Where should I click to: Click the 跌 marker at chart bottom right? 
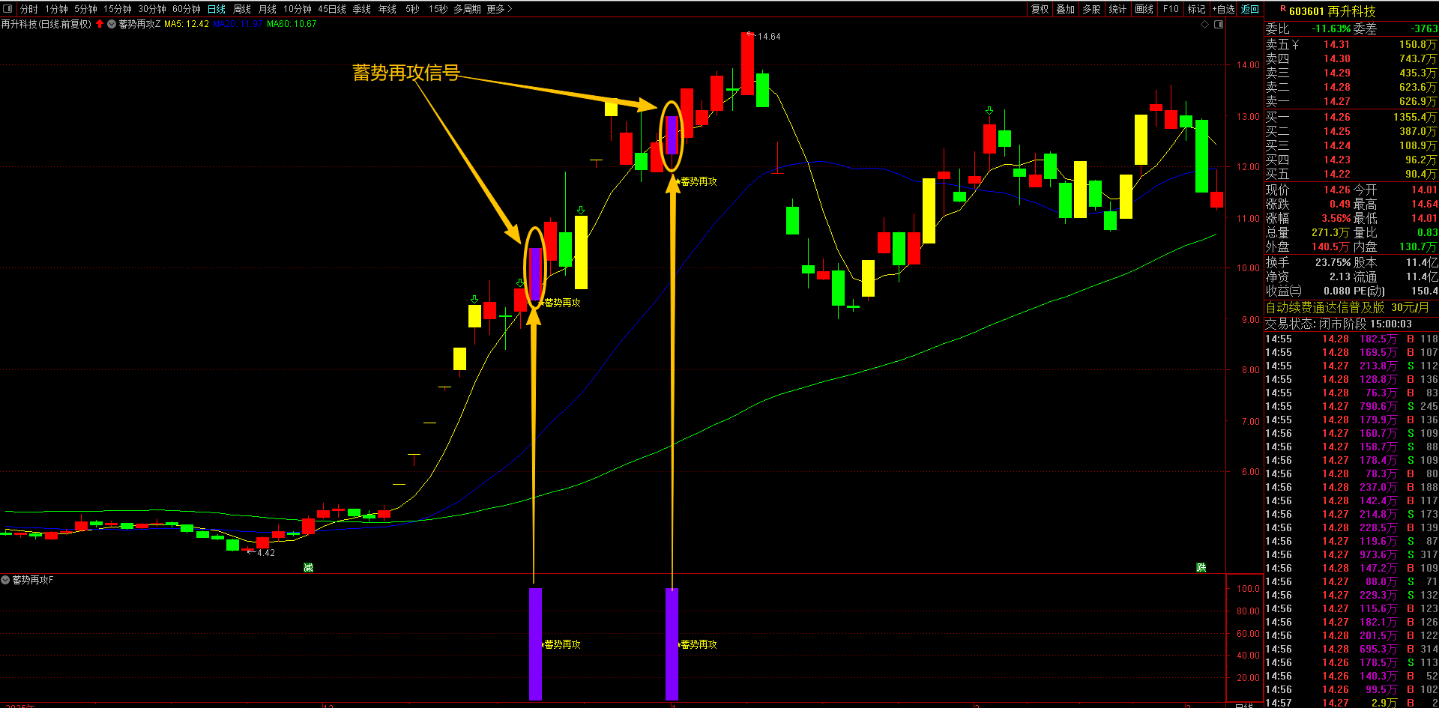1201,568
